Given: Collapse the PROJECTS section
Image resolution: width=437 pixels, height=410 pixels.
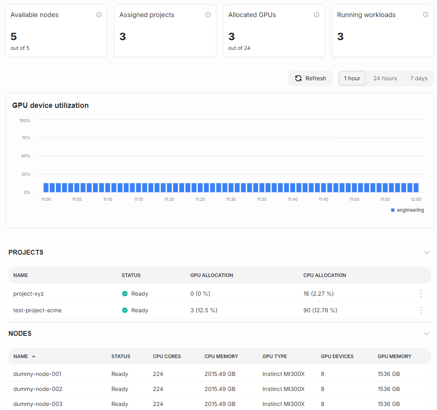Looking at the screenshot, I should tap(426, 252).
